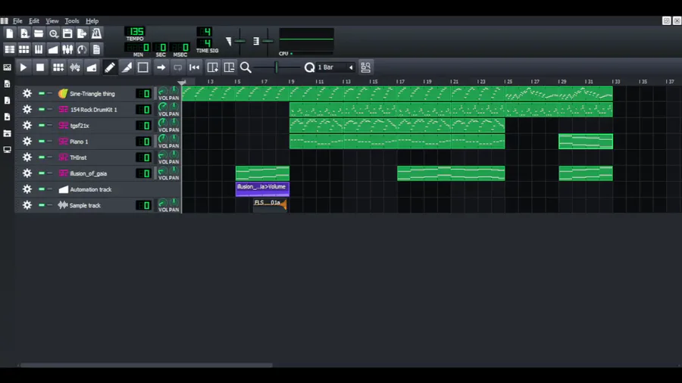
Task: Open the Edit menu
Action: point(34,21)
